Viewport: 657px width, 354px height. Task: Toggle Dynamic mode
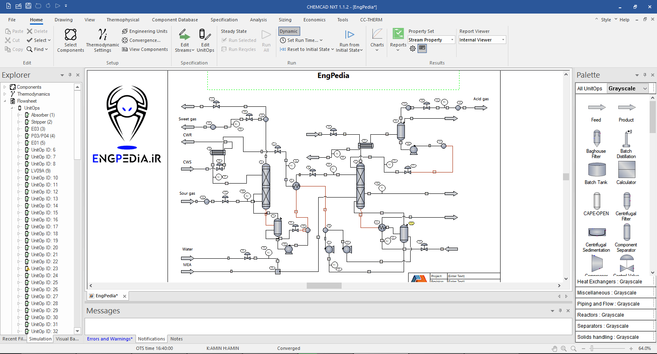[x=289, y=31]
